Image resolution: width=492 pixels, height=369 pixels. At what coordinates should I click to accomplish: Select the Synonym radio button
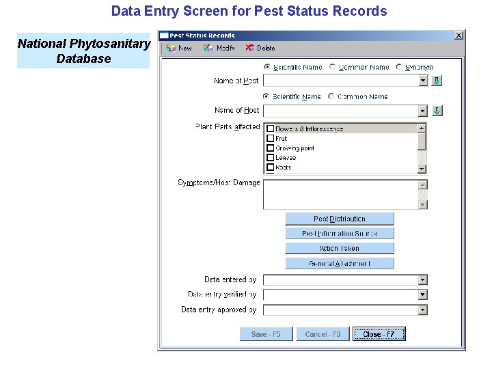(x=399, y=67)
